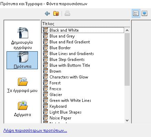Select Characters with Glow name
The height and width of the screenshot is (137, 151).
pyautogui.click(x=69, y=77)
